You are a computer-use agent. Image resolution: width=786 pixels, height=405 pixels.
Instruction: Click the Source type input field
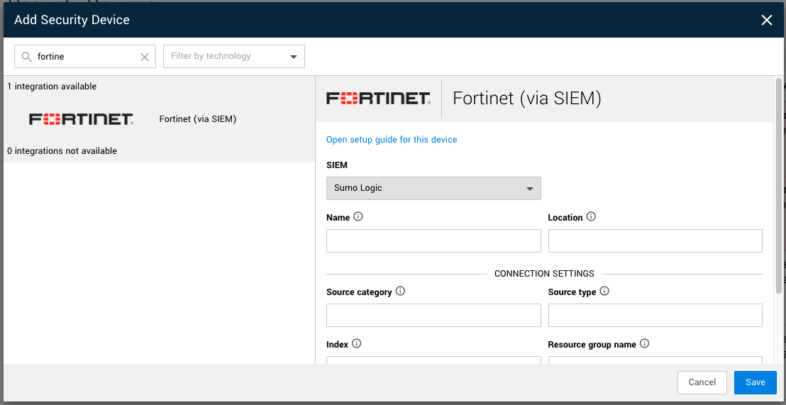[x=655, y=316]
